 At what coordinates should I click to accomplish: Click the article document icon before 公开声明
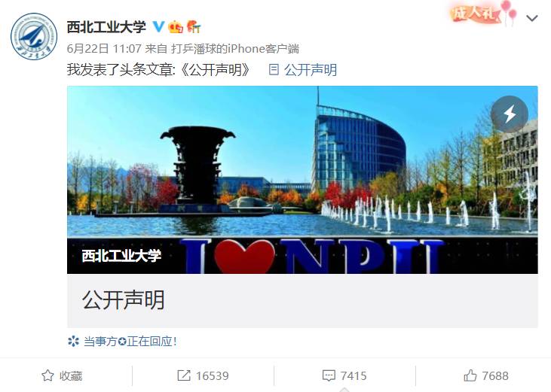pyautogui.click(x=274, y=69)
